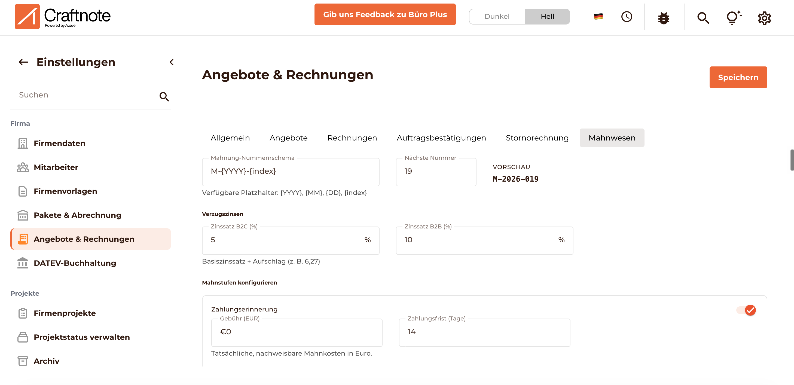Image resolution: width=794 pixels, height=385 pixels.
Task: Click Gib uns Feedback zu Büro Plus
Action: [385, 14]
